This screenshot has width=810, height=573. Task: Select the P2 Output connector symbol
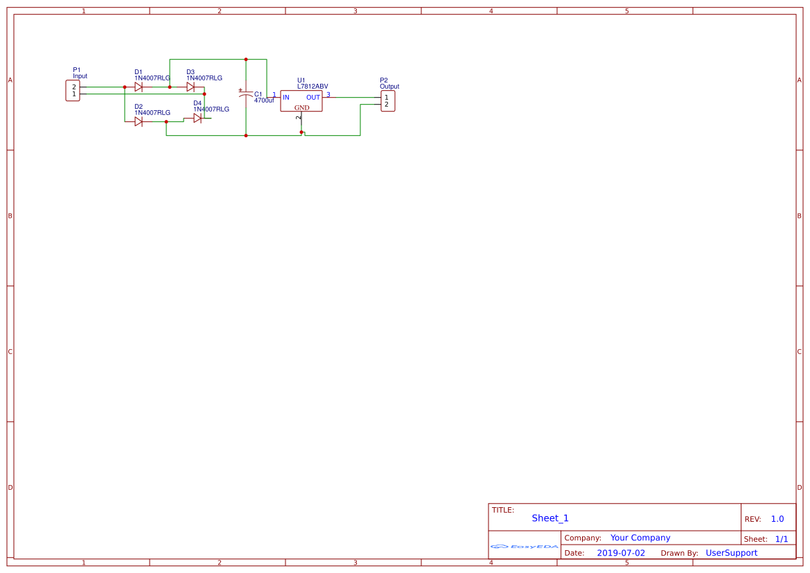(x=388, y=100)
